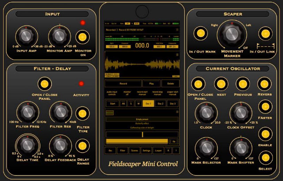
Task: Select the Butterfly effect preset
Action: coord(142,124)
